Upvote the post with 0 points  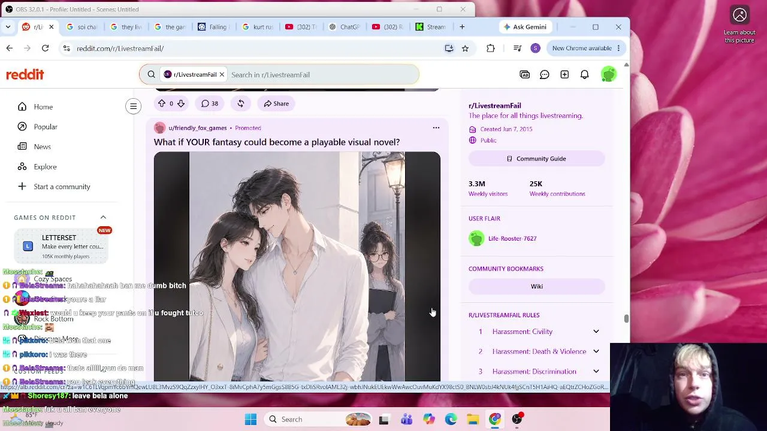161,104
